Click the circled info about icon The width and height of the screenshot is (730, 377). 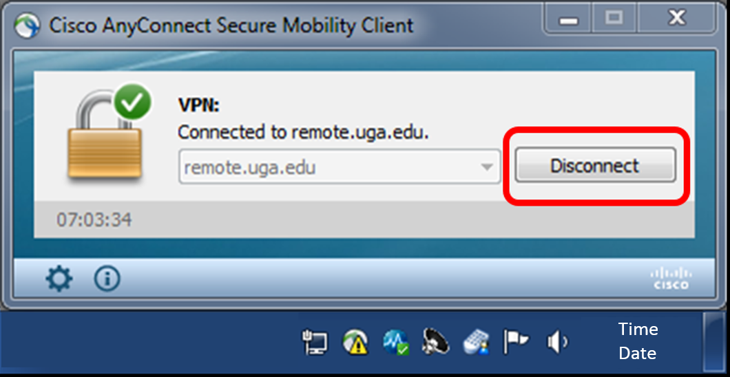tap(107, 279)
